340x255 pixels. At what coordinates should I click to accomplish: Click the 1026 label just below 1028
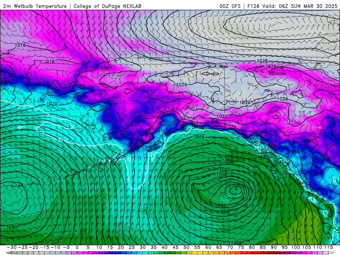point(271,66)
